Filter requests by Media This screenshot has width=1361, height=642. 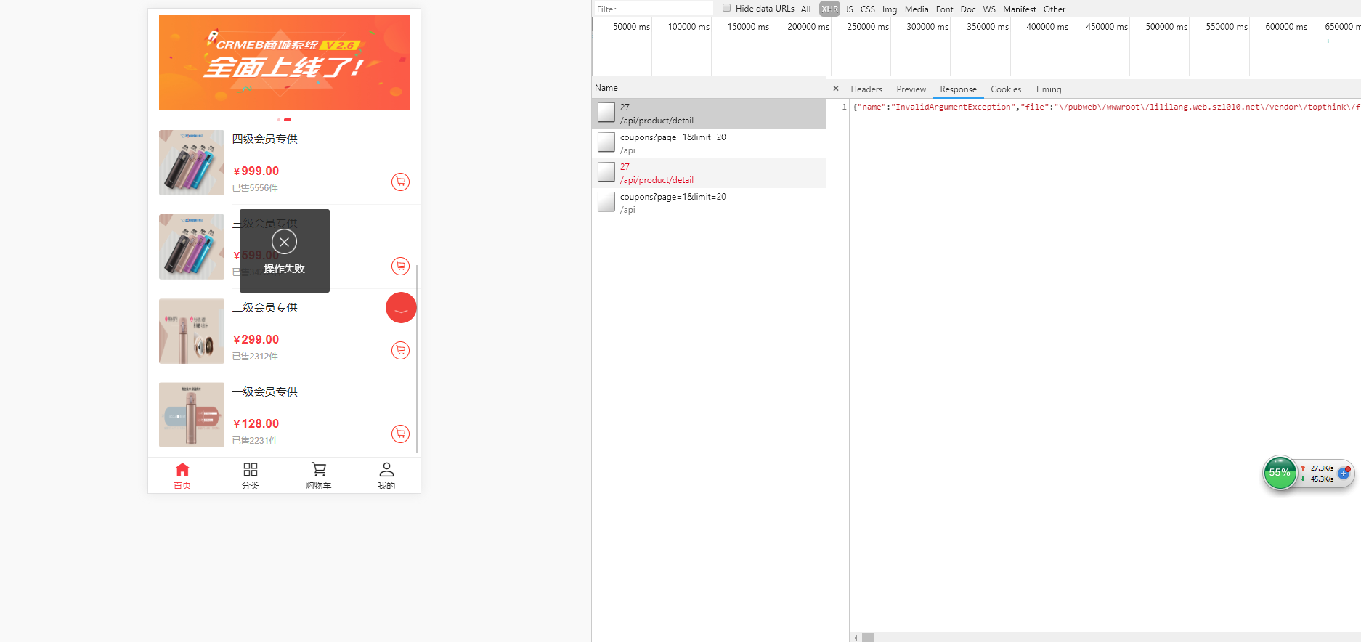coord(917,9)
